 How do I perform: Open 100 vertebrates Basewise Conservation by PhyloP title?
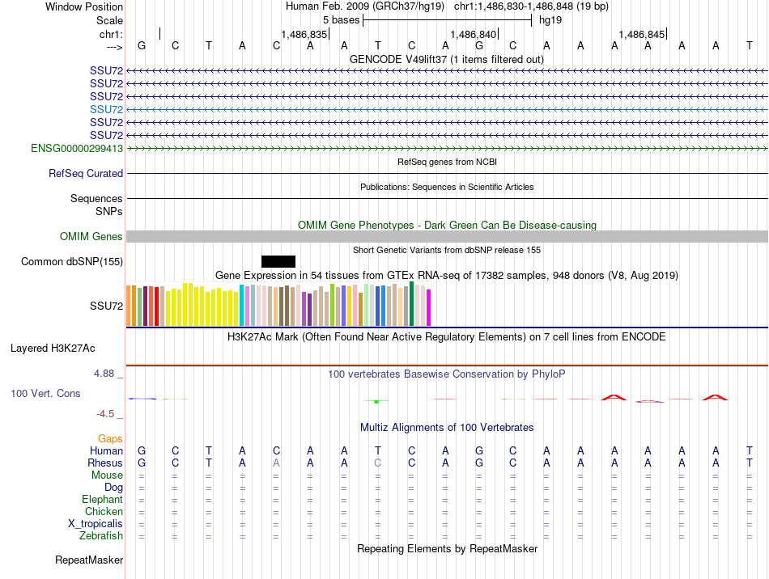(447, 374)
